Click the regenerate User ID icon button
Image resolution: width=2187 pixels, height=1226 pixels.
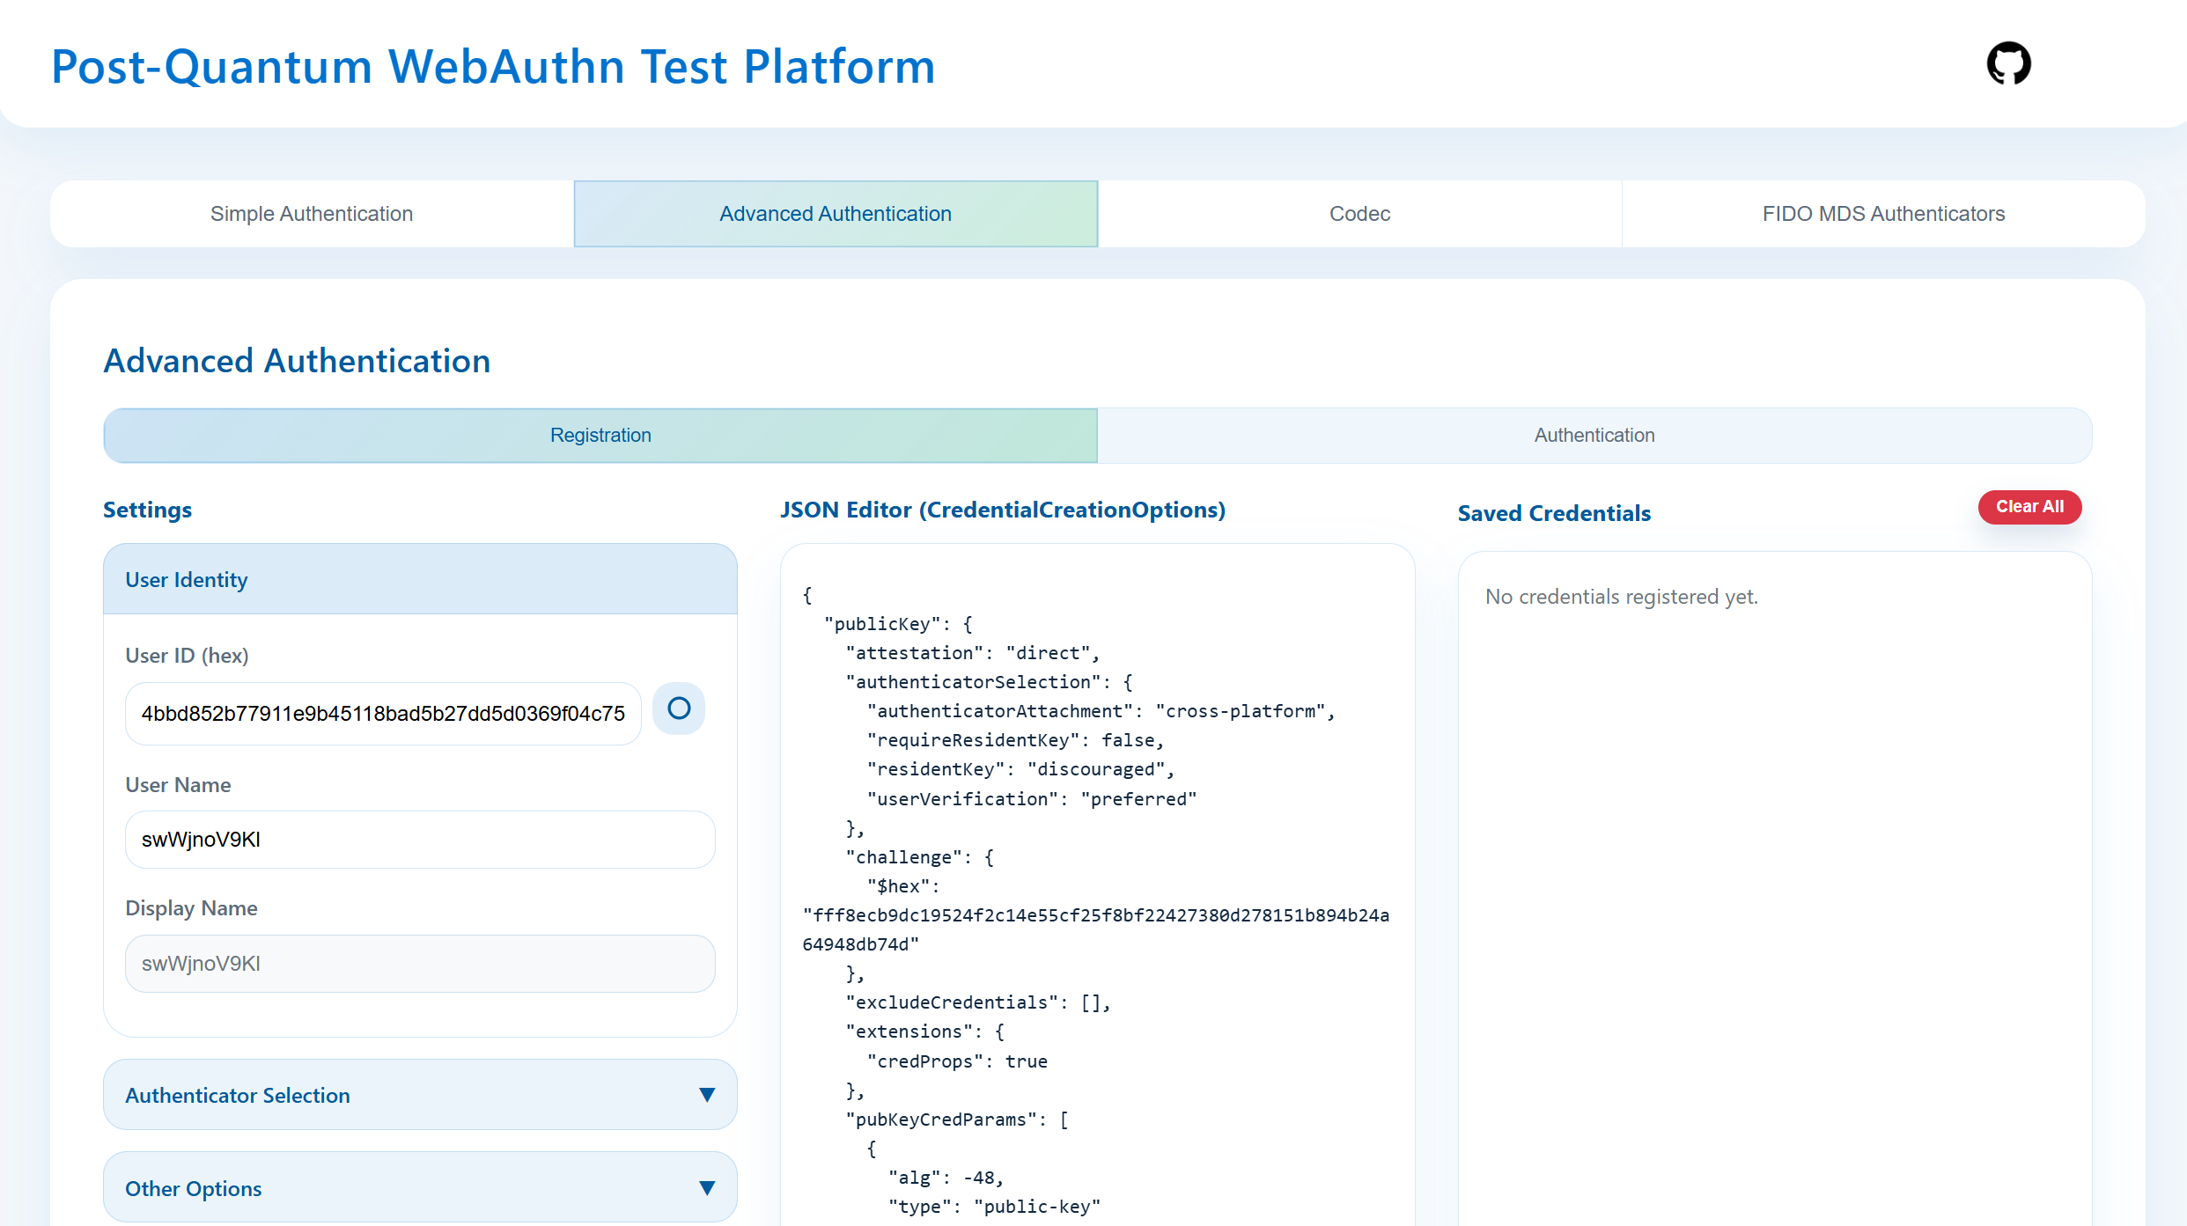679,708
